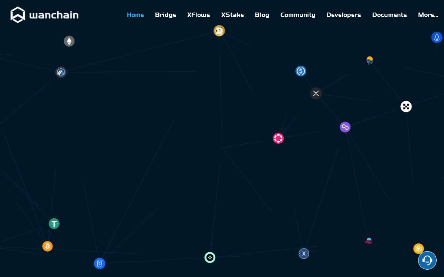Open the Bridge menu item
Viewport: 444px width, 277px height.
165,15
